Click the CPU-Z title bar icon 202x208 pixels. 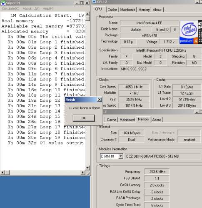point(94,1)
